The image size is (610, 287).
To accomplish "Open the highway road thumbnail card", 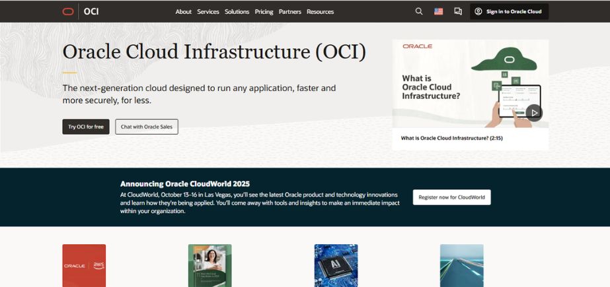I will [461, 265].
